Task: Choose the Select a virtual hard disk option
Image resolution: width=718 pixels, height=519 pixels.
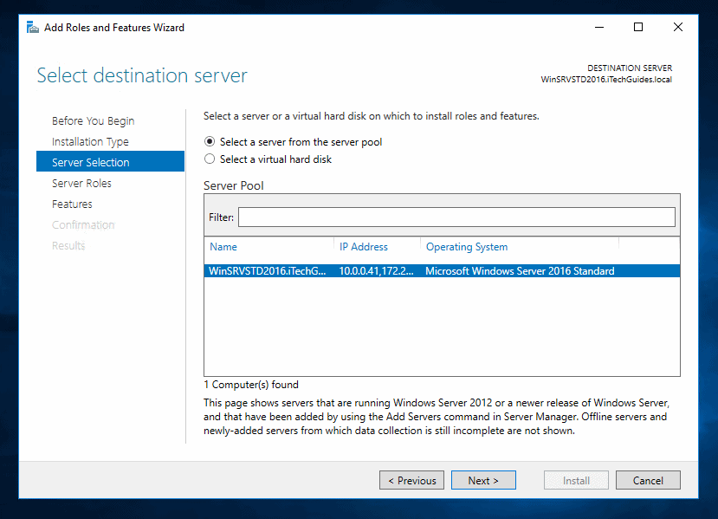Action: 210,159
